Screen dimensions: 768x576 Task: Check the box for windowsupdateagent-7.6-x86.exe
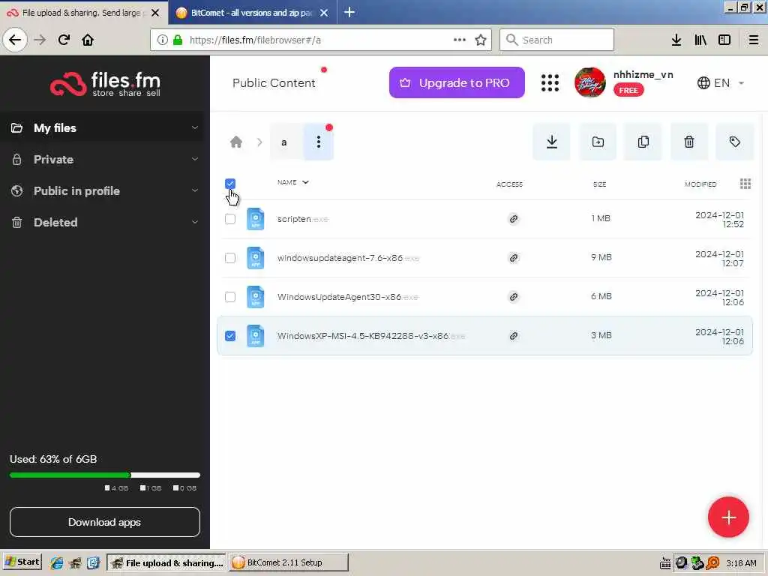click(230, 258)
